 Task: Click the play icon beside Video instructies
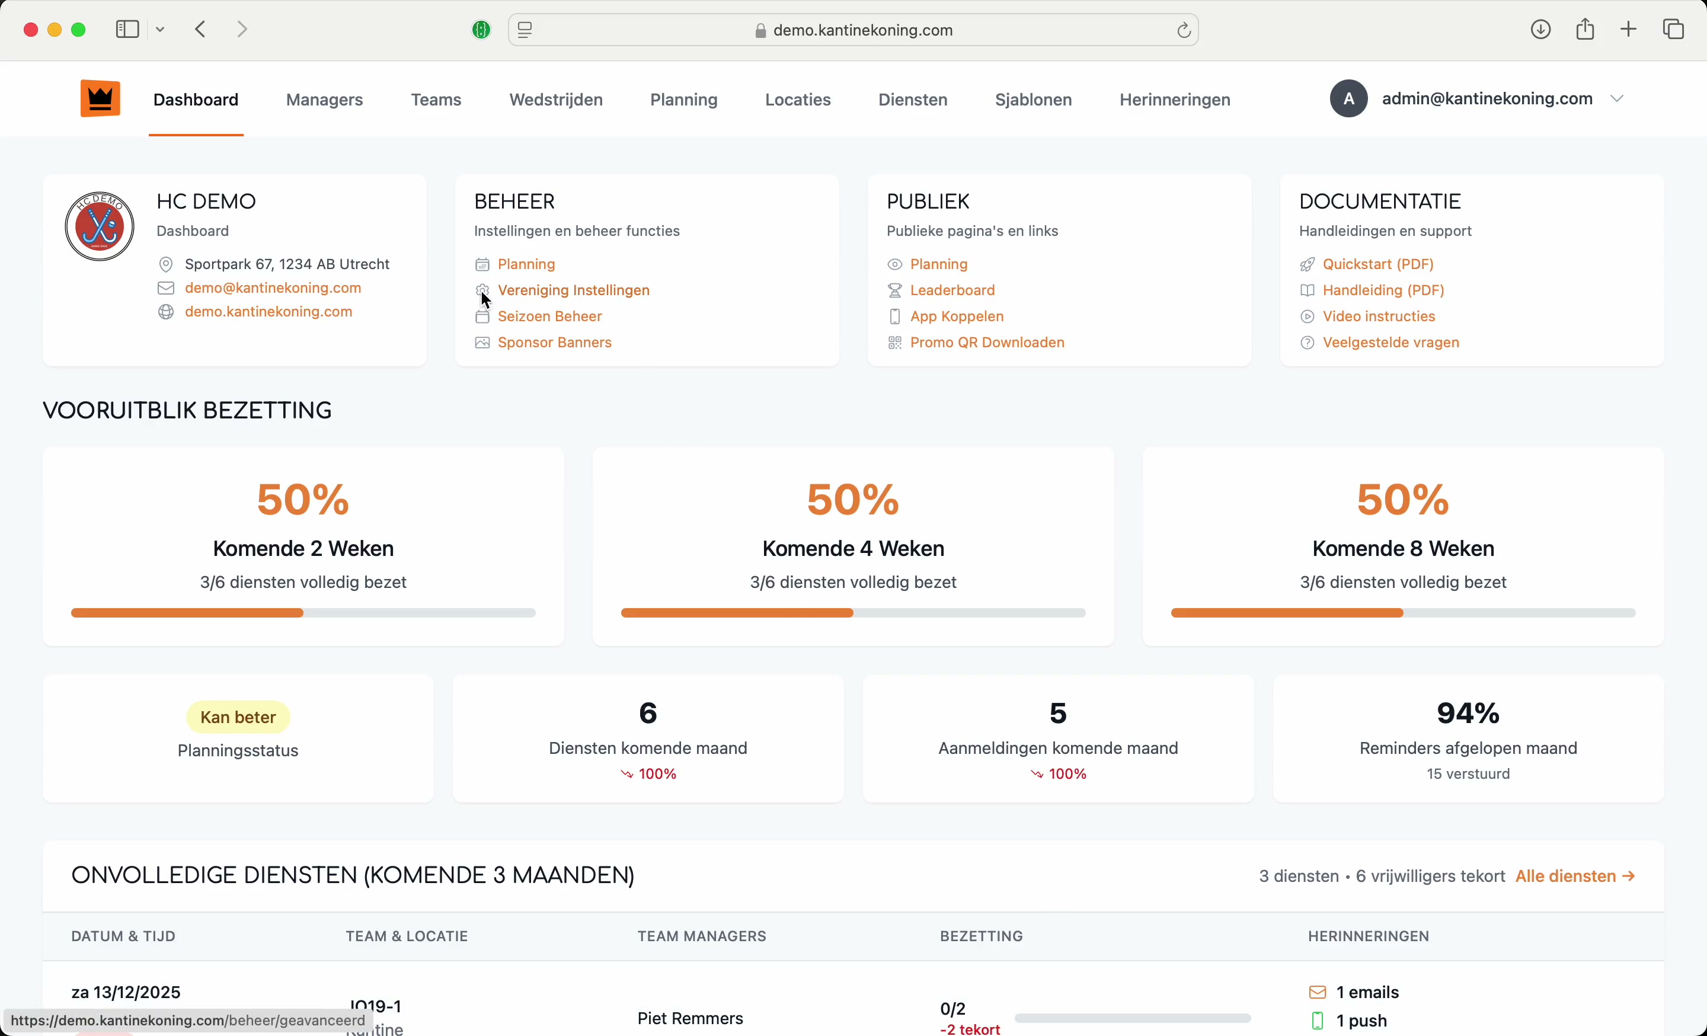[x=1306, y=316]
